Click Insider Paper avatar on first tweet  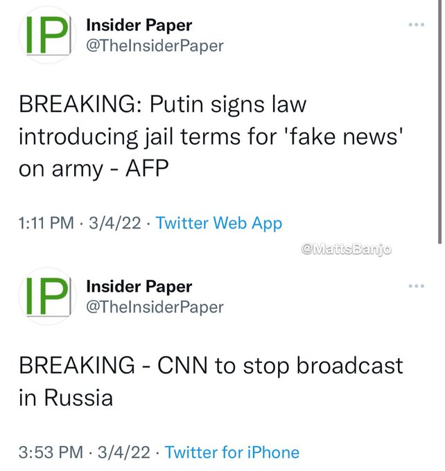[x=48, y=35]
